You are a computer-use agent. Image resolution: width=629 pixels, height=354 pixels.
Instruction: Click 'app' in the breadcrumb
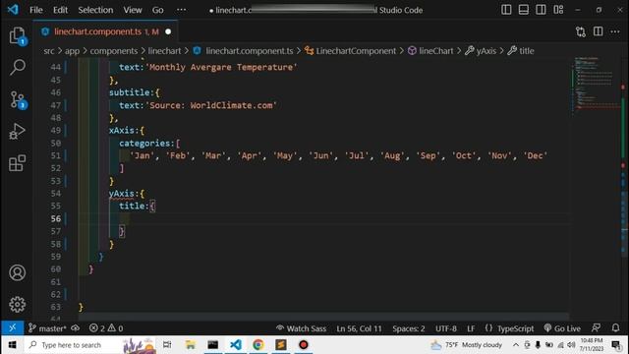pos(72,51)
